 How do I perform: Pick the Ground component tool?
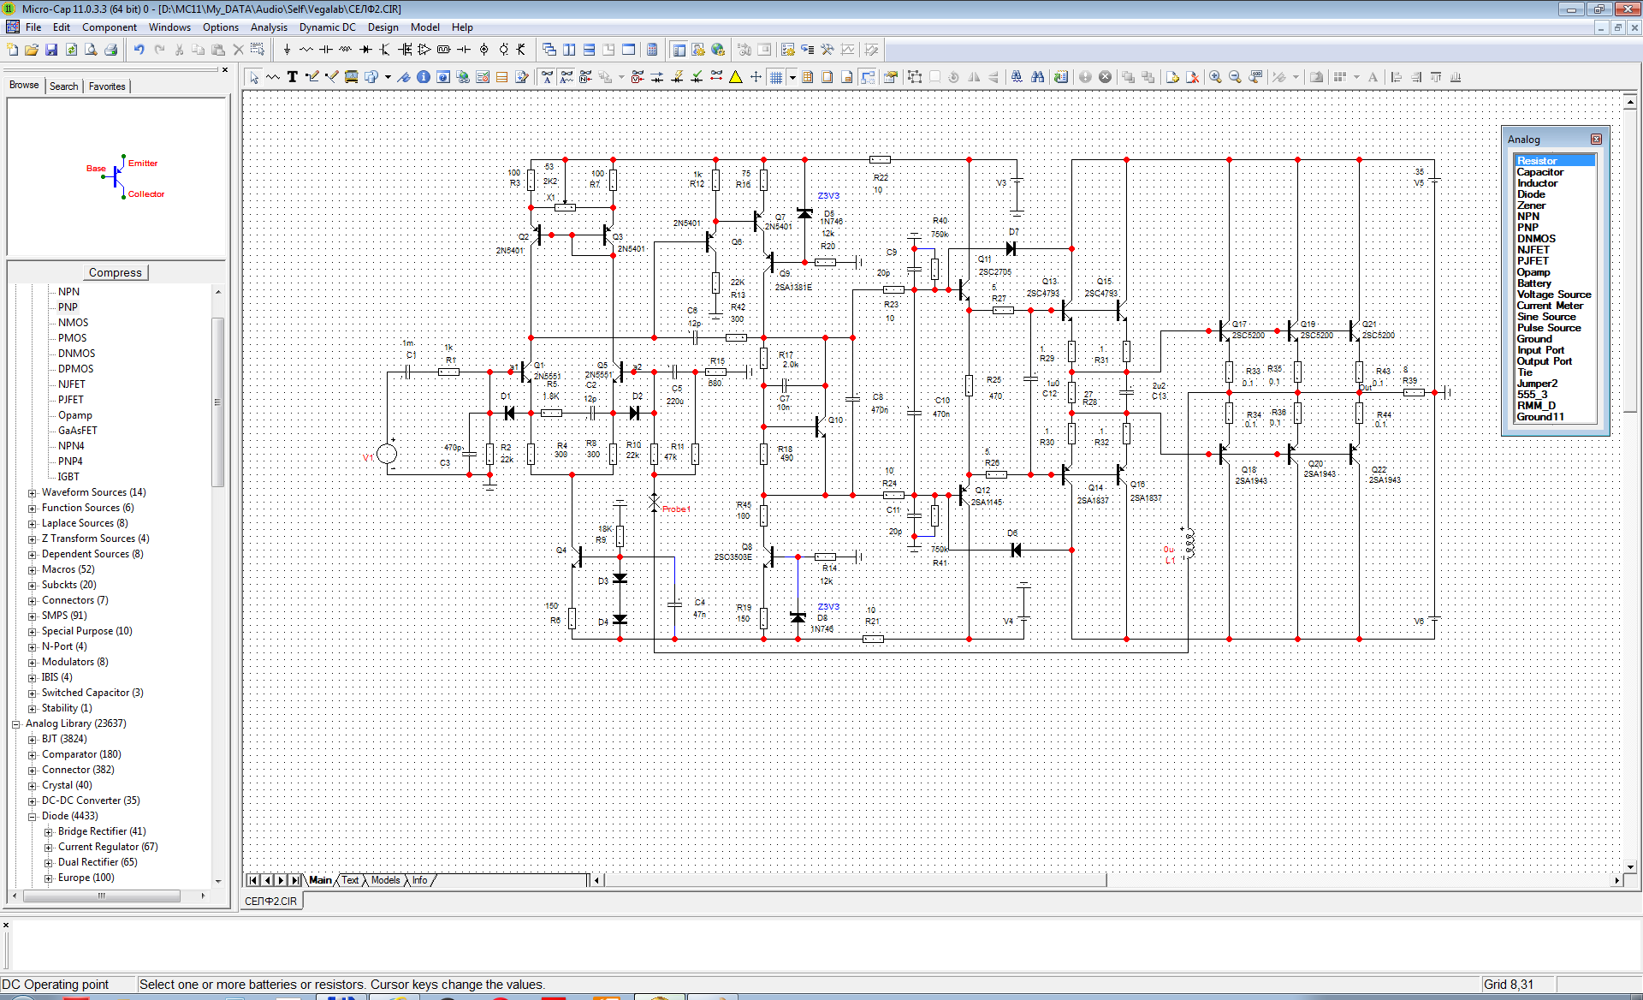click(287, 50)
